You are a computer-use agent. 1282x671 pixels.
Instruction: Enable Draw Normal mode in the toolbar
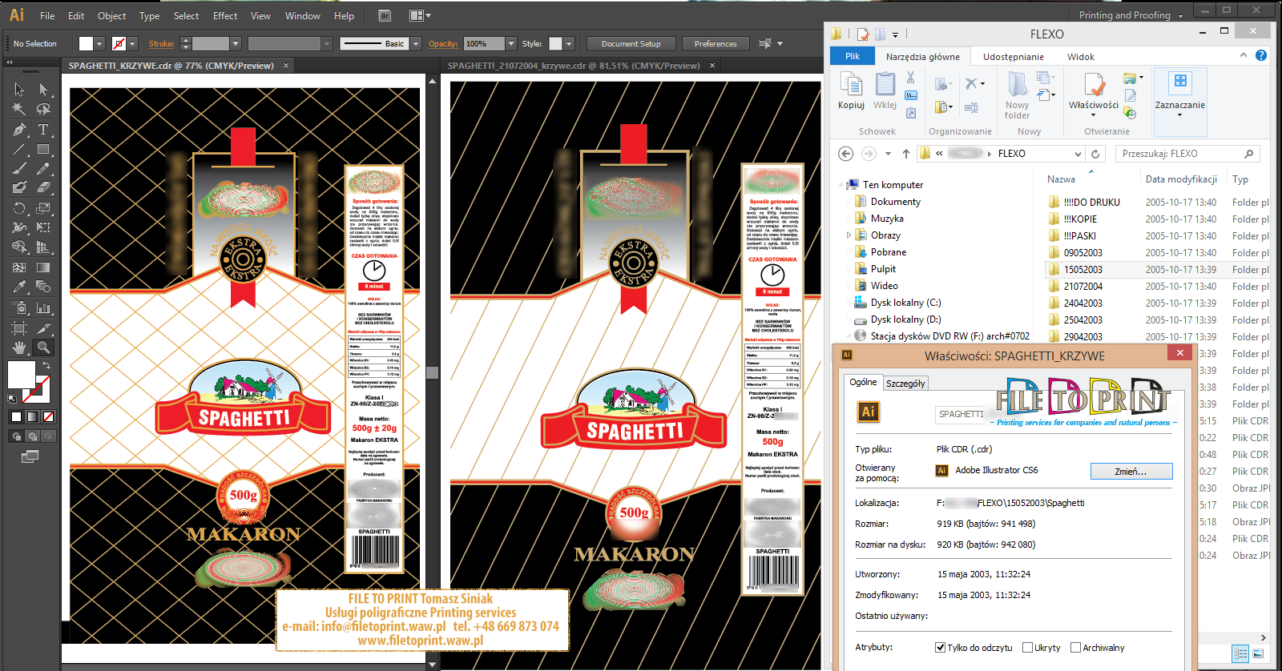(x=16, y=436)
